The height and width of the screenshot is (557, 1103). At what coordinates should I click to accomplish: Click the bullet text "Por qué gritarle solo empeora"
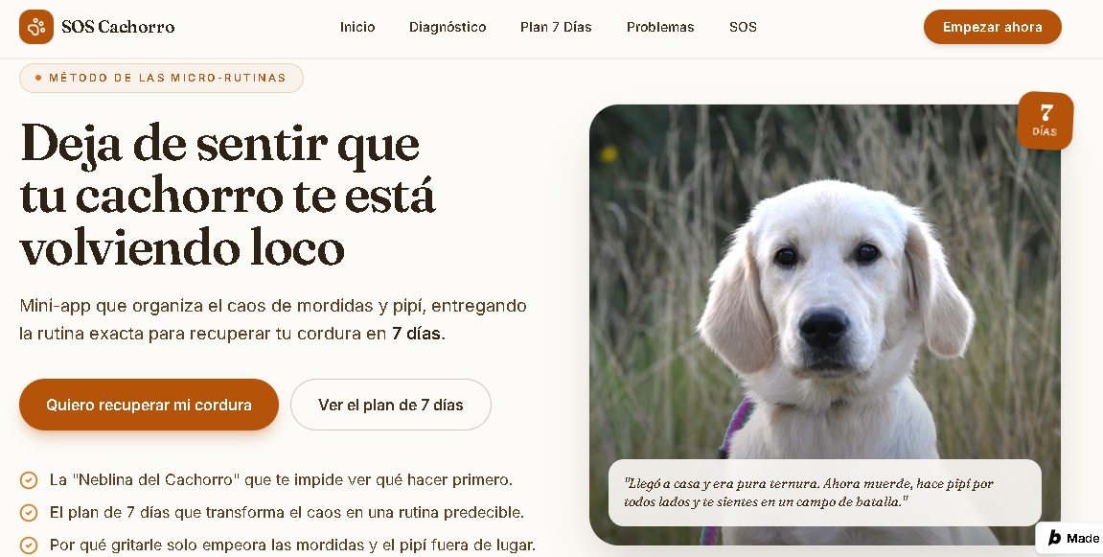pyautogui.click(x=292, y=545)
